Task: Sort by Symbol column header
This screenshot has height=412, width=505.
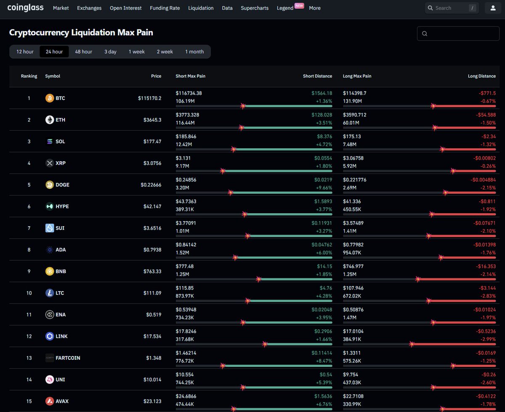Action: click(x=53, y=76)
